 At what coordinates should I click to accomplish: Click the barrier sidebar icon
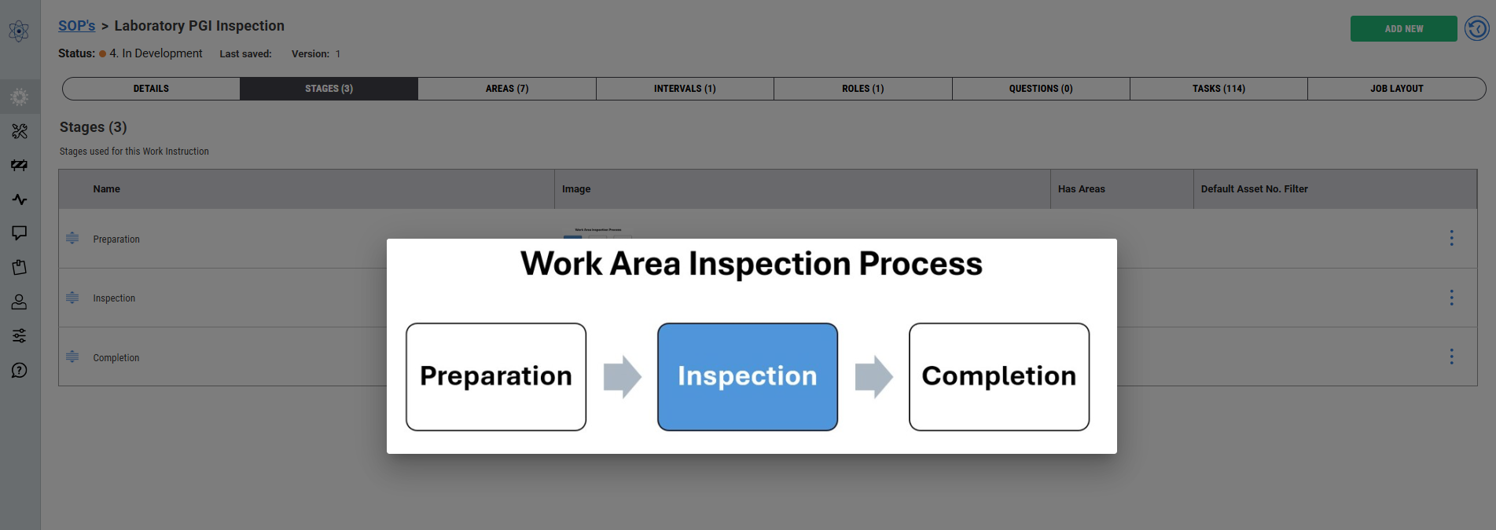pyautogui.click(x=20, y=165)
